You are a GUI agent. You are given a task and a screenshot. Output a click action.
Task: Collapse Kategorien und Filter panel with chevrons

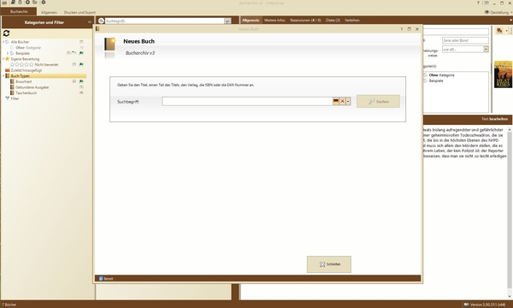tap(90, 22)
